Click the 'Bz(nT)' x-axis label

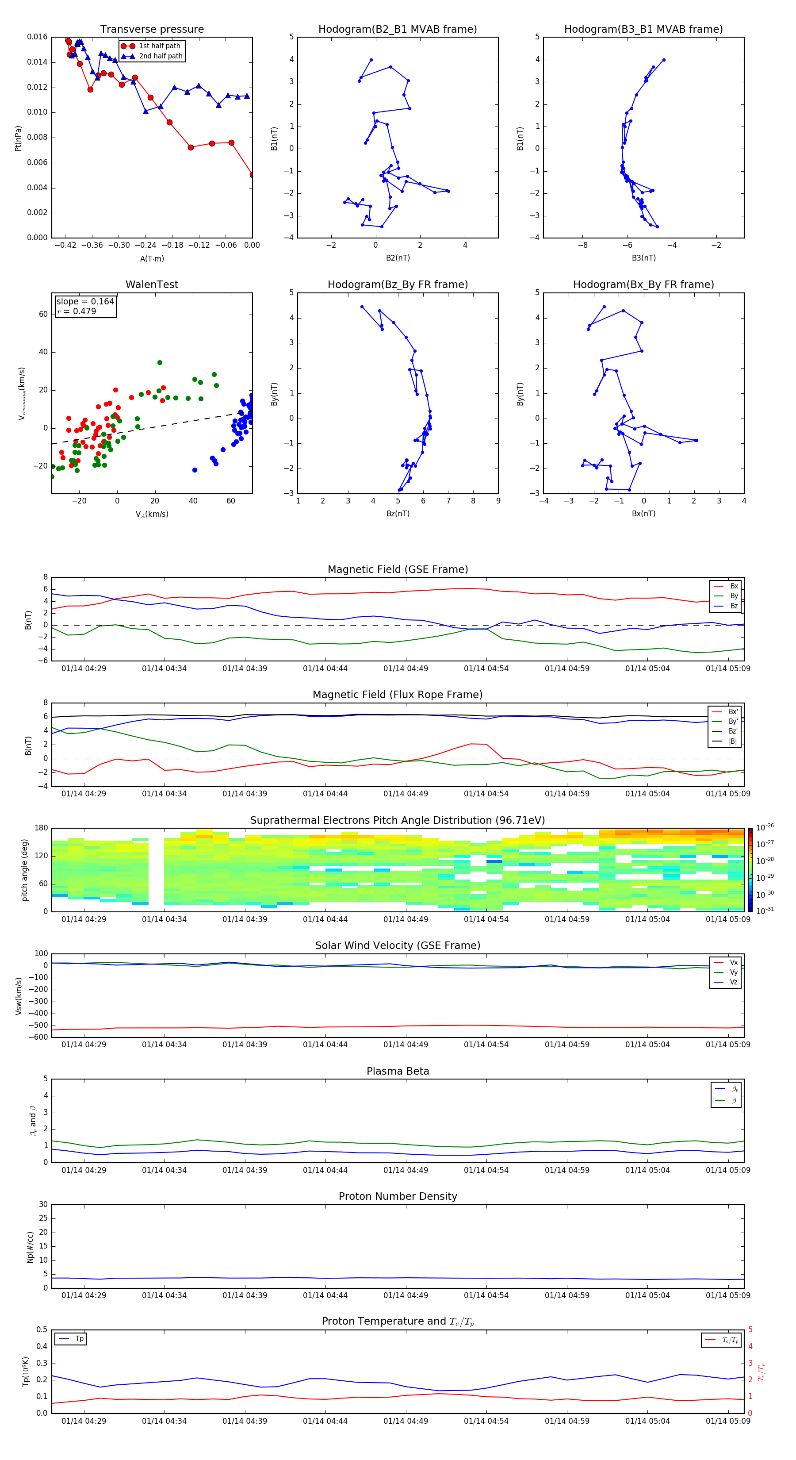(398, 514)
